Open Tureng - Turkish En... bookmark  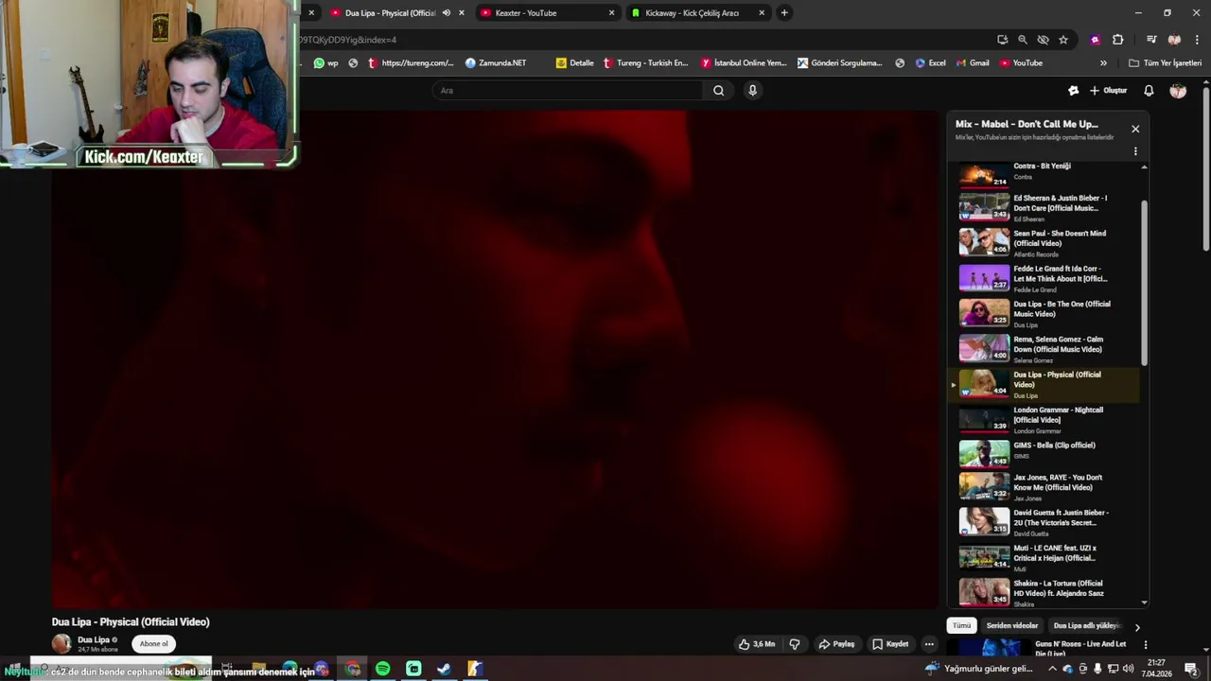(x=645, y=63)
